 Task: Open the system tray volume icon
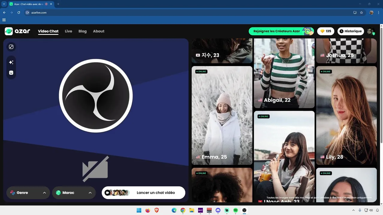(371, 211)
